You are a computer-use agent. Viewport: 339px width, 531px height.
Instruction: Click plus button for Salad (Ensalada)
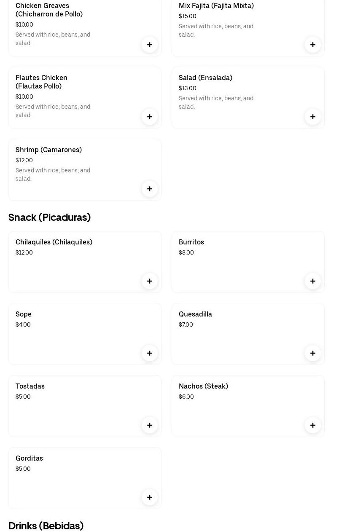(313, 117)
